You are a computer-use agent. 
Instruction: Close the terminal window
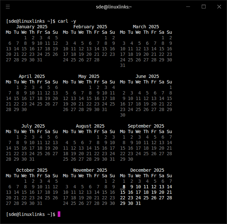tap(219, 6)
